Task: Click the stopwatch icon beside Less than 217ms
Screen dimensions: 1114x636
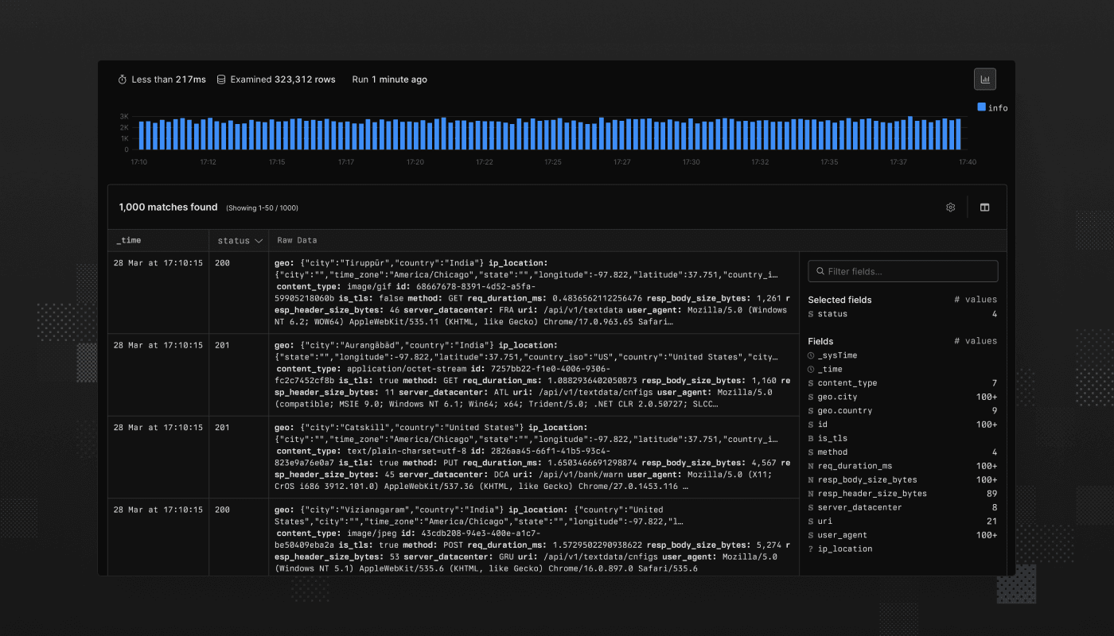Action: point(122,79)
